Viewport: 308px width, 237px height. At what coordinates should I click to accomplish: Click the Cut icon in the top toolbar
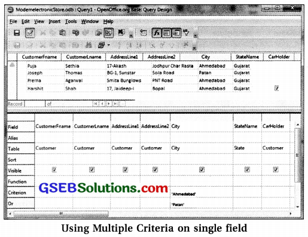coord(42,33)
